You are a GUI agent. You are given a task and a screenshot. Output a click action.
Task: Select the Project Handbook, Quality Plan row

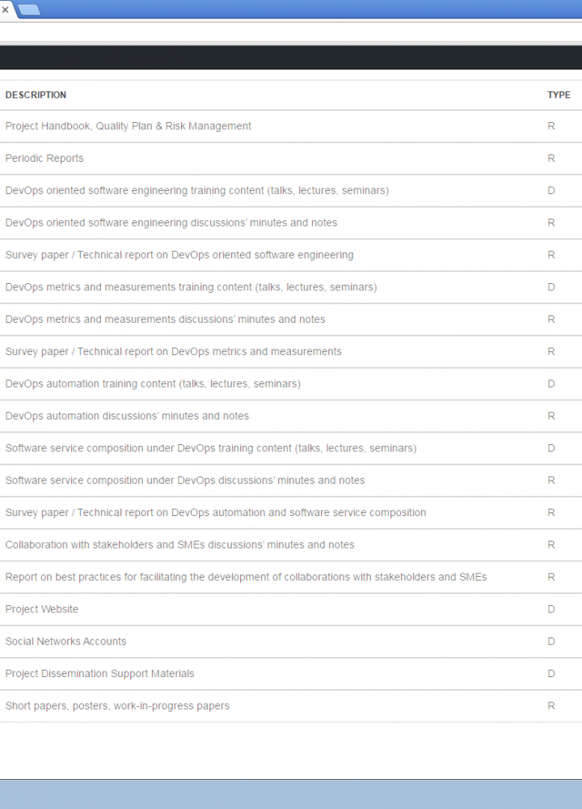pos(128,126)
